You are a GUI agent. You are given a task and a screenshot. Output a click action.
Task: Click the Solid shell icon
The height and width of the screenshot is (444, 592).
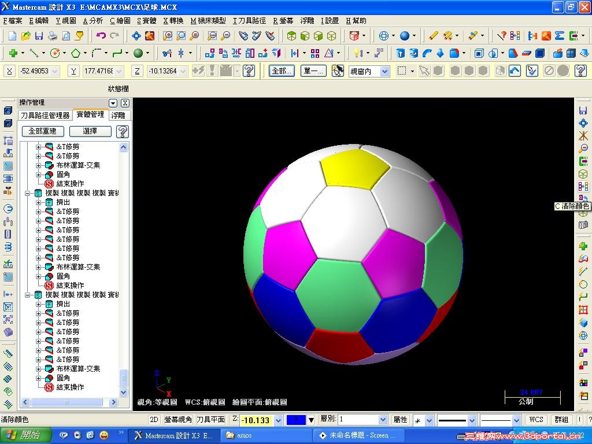[x=479, y=53]
